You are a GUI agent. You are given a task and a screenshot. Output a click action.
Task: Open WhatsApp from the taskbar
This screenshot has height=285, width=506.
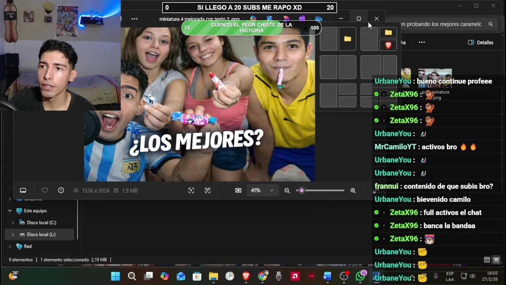[x=360, y=276]
